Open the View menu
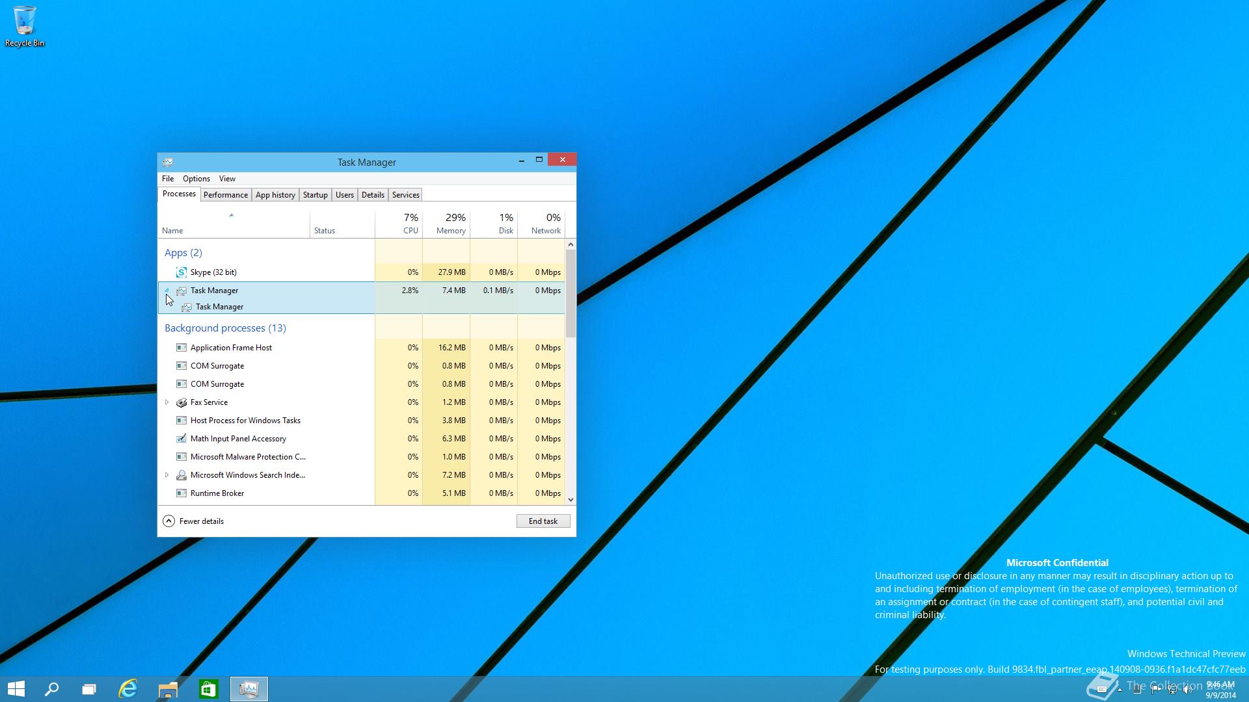The height and width of the screenshot is (702, 1249). 227,179
